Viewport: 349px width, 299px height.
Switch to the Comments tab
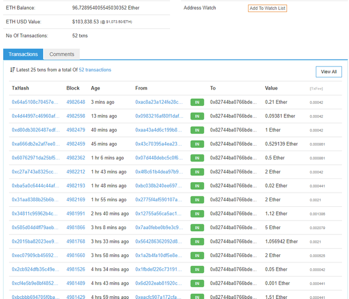62,54
